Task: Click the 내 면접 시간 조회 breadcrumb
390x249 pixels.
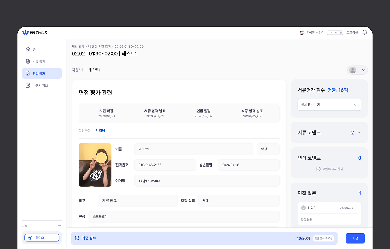Action: tap(99, 47)
